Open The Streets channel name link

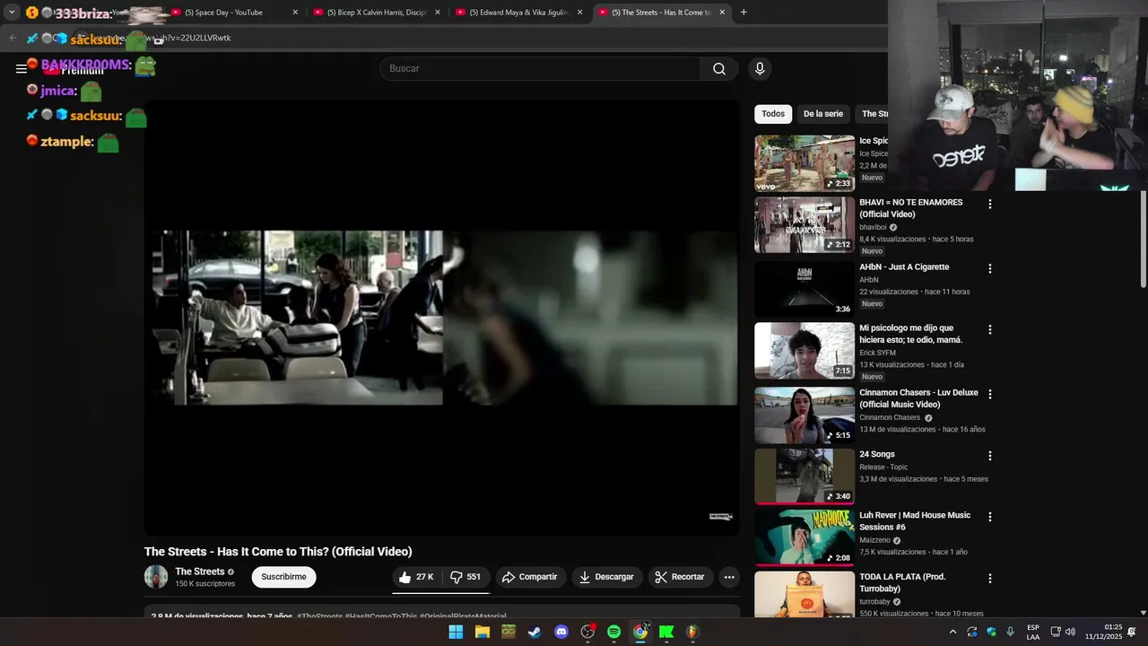(199, 572)
